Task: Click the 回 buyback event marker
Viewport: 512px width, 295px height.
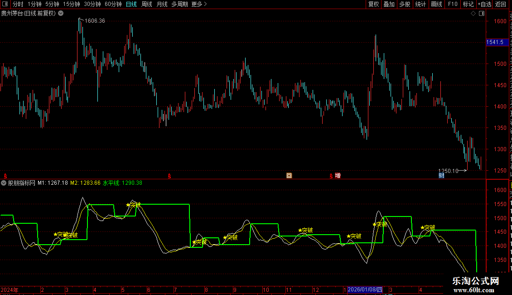Action: 289,176
